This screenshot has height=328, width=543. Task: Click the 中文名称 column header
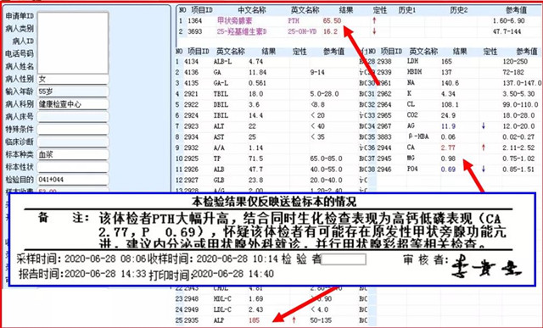[x=252, y=10]
